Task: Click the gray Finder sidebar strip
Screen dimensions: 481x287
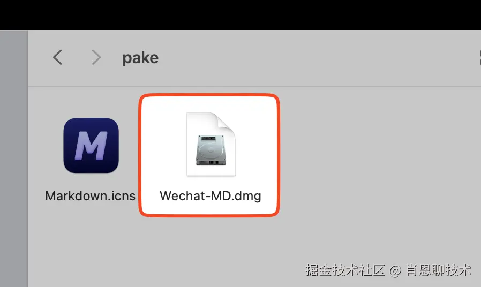Action: click(14, 158)
